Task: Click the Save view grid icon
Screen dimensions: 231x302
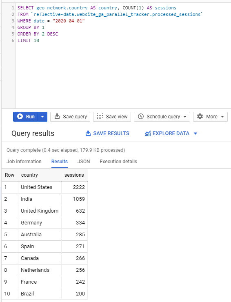Action: (x=100, y=117)
